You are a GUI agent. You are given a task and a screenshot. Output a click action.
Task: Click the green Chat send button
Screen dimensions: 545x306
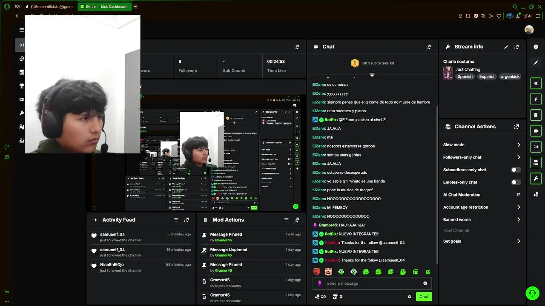click(424, 297)
